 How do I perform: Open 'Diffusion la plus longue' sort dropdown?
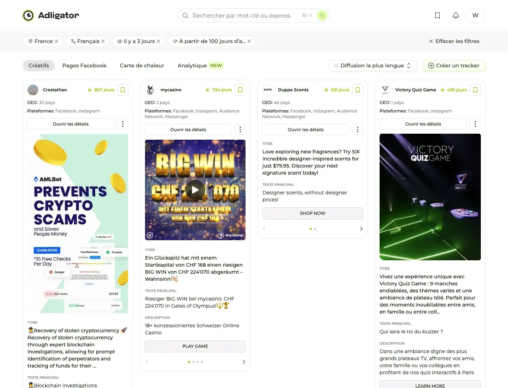coord(373,66)
